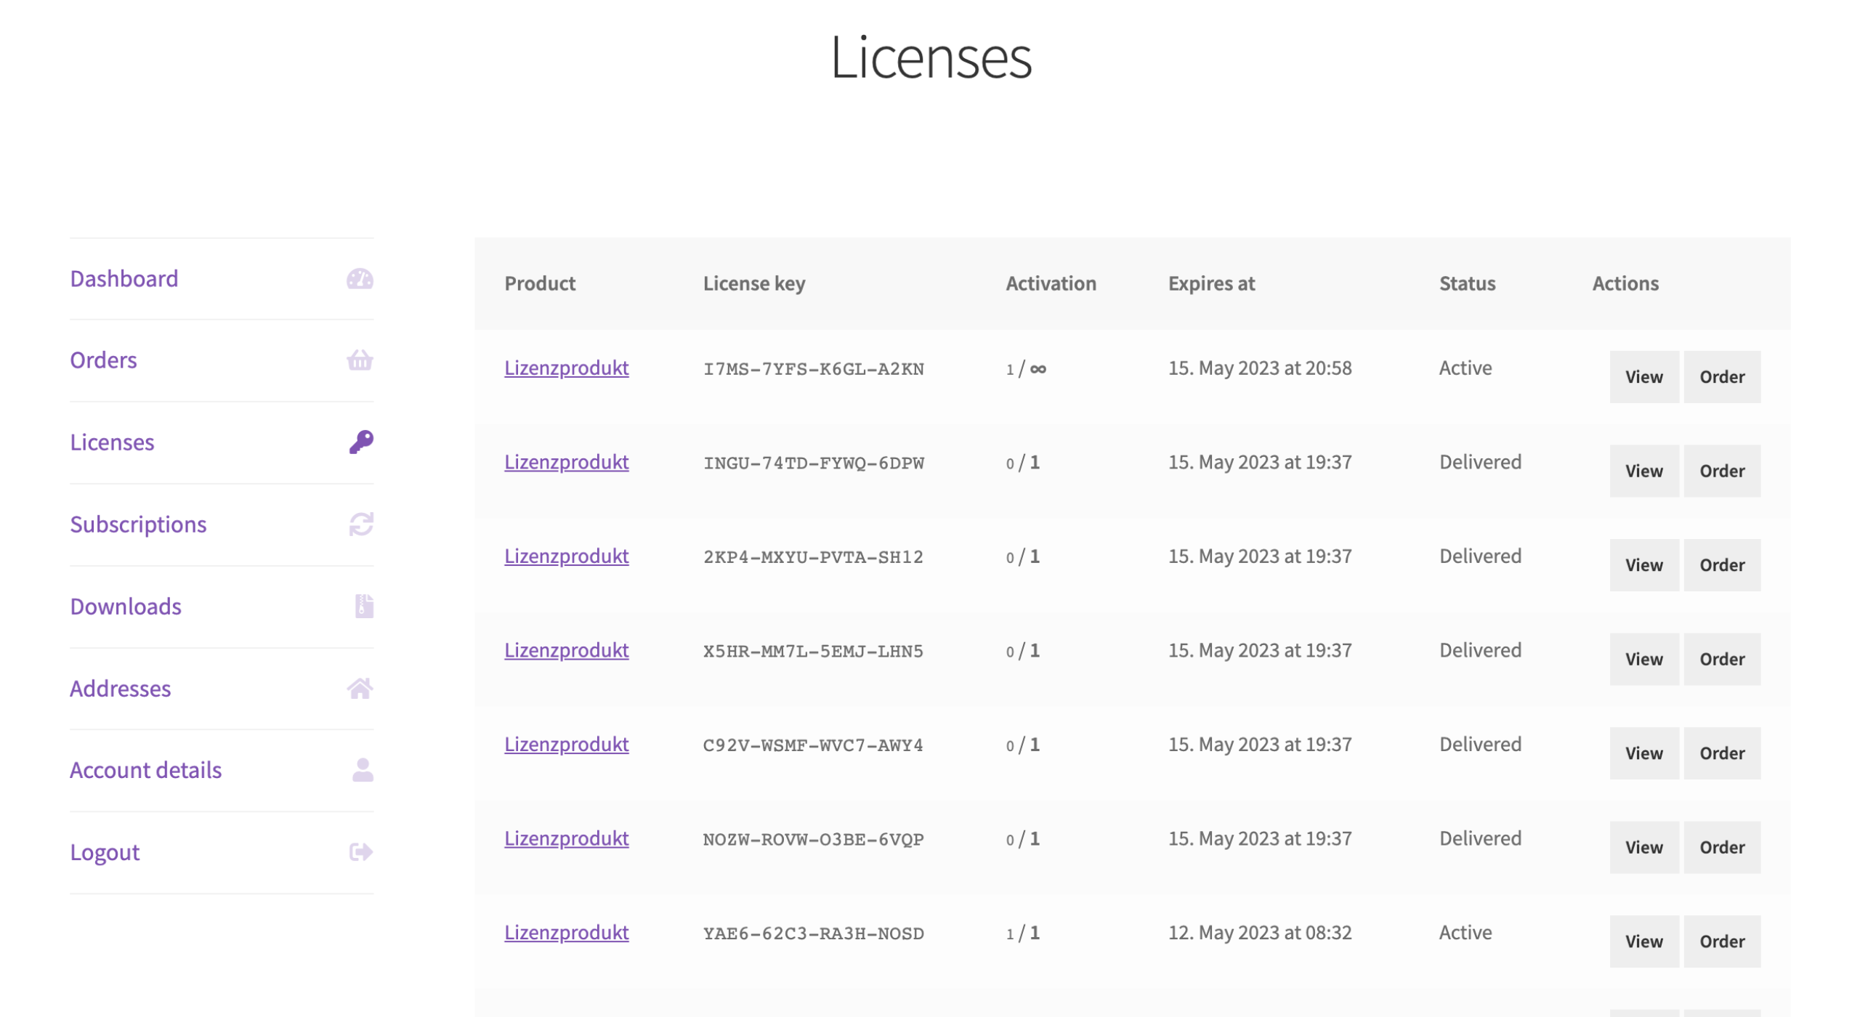Open Lizenzprodukt link for key C92V-WSMF-WVC7-AWY4
The image size is (1860, 1017).
(567, 745)
